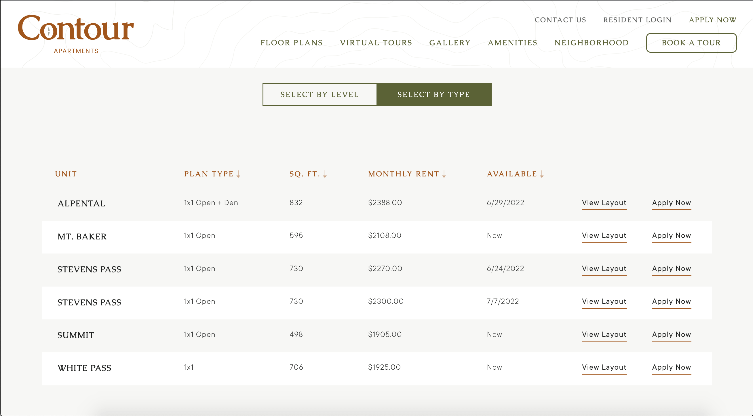Screen dimensions: 753x416
Task: Click the Contour Apartments logo
Action: pyautogui.click(x=76, y=34)
